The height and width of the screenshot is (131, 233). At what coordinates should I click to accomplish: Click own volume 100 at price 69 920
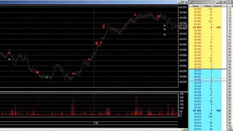(218, 111)
